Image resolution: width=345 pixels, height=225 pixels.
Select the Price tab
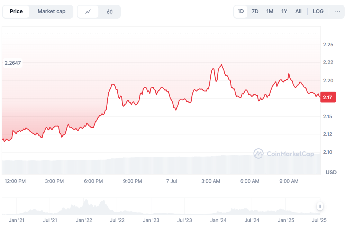[x=16, y=11]
